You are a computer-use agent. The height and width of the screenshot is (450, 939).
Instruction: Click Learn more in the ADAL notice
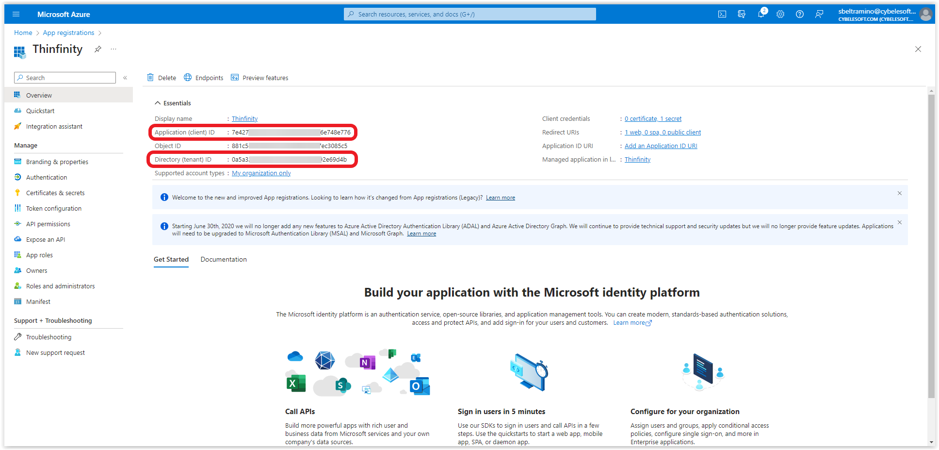point(421,233)
